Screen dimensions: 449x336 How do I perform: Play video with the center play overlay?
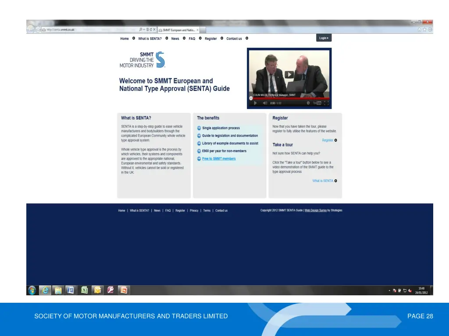(289, 74)
